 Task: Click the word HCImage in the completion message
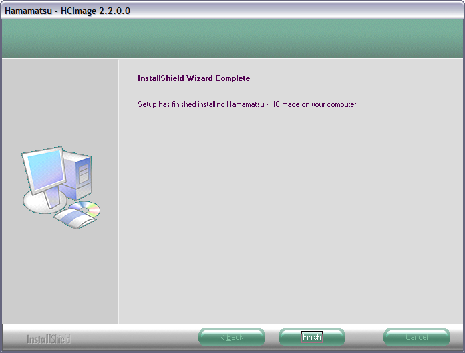(x=285, y=104)
